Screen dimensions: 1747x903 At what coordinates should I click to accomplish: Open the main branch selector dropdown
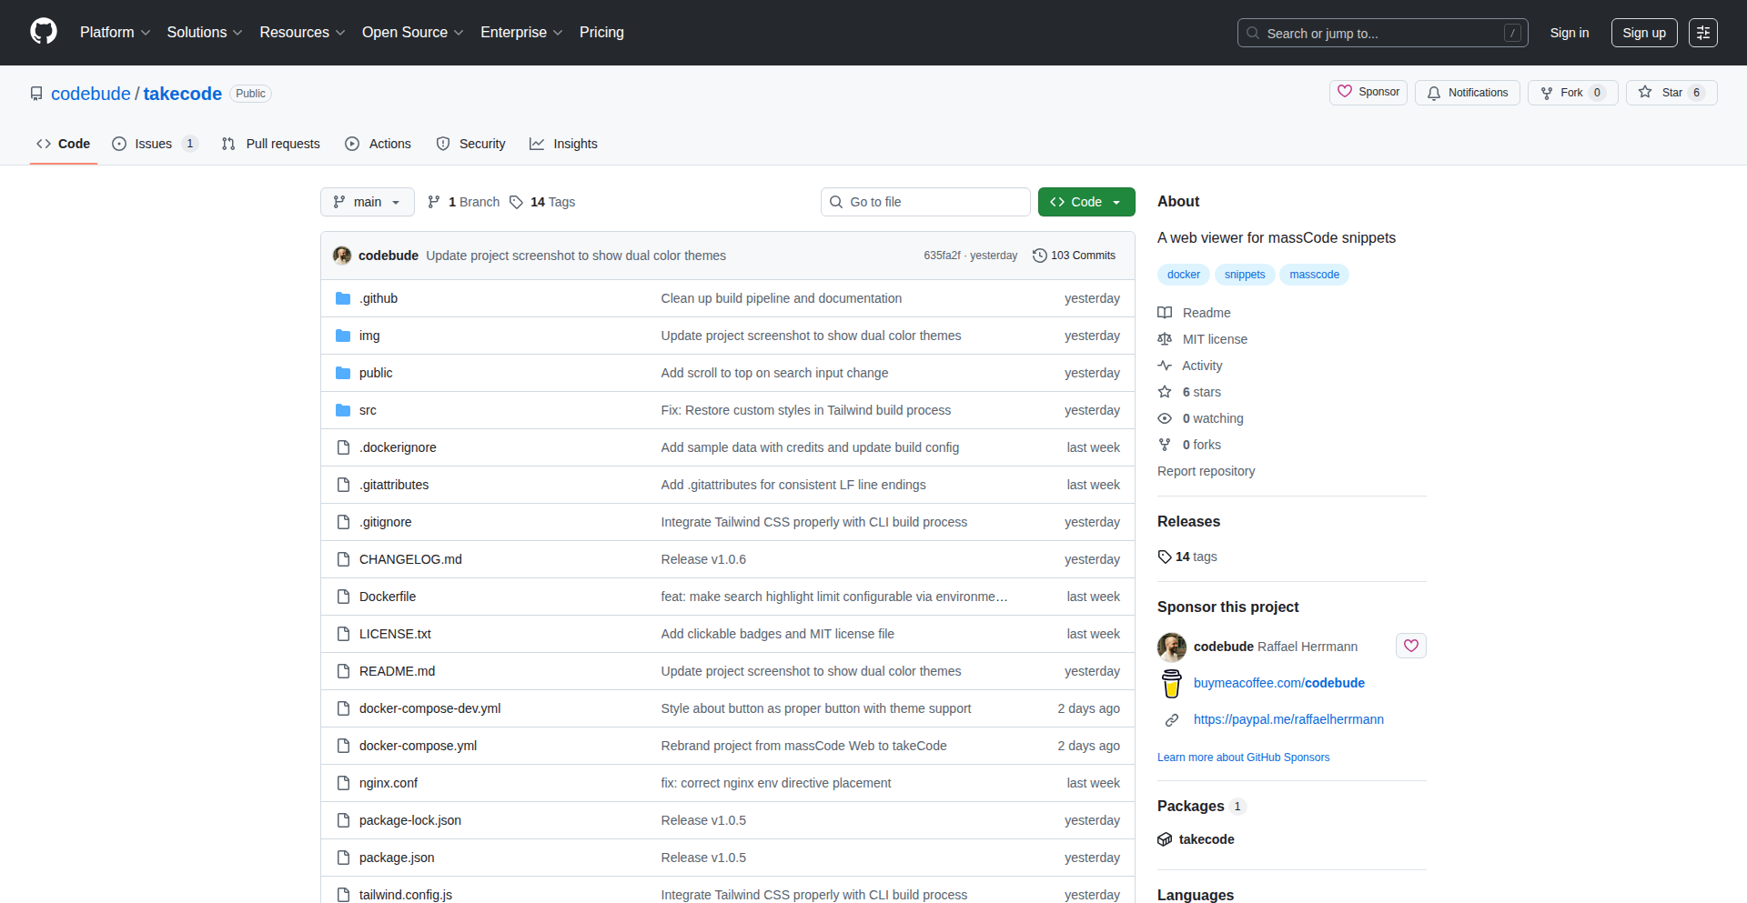tap(368, 202)
